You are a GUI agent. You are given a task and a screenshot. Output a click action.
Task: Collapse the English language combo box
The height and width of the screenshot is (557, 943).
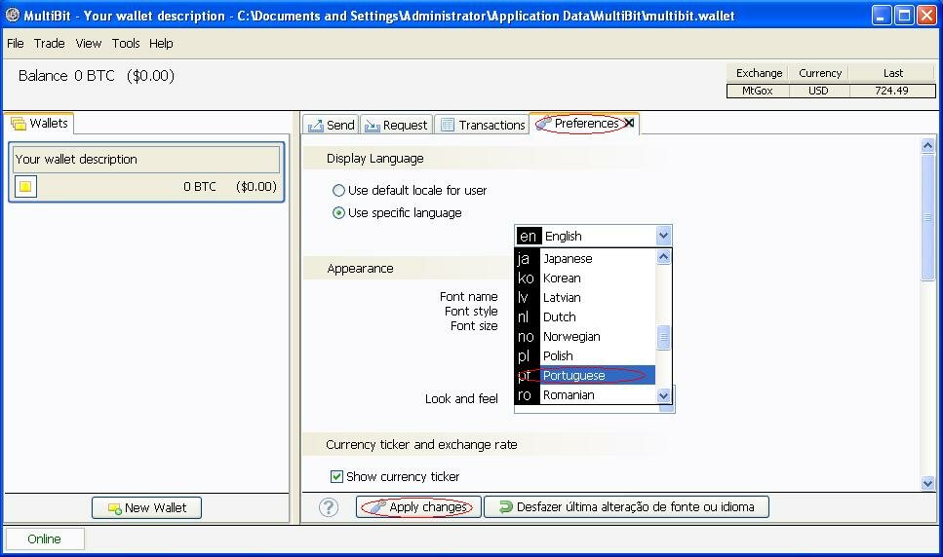[593, 236]
